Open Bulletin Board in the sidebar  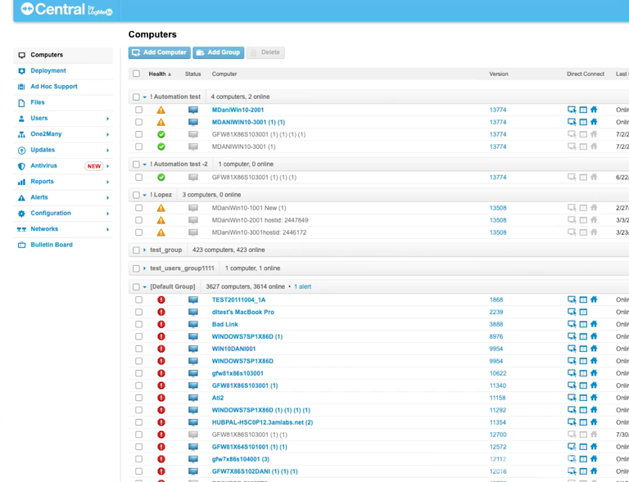(51, 245)
